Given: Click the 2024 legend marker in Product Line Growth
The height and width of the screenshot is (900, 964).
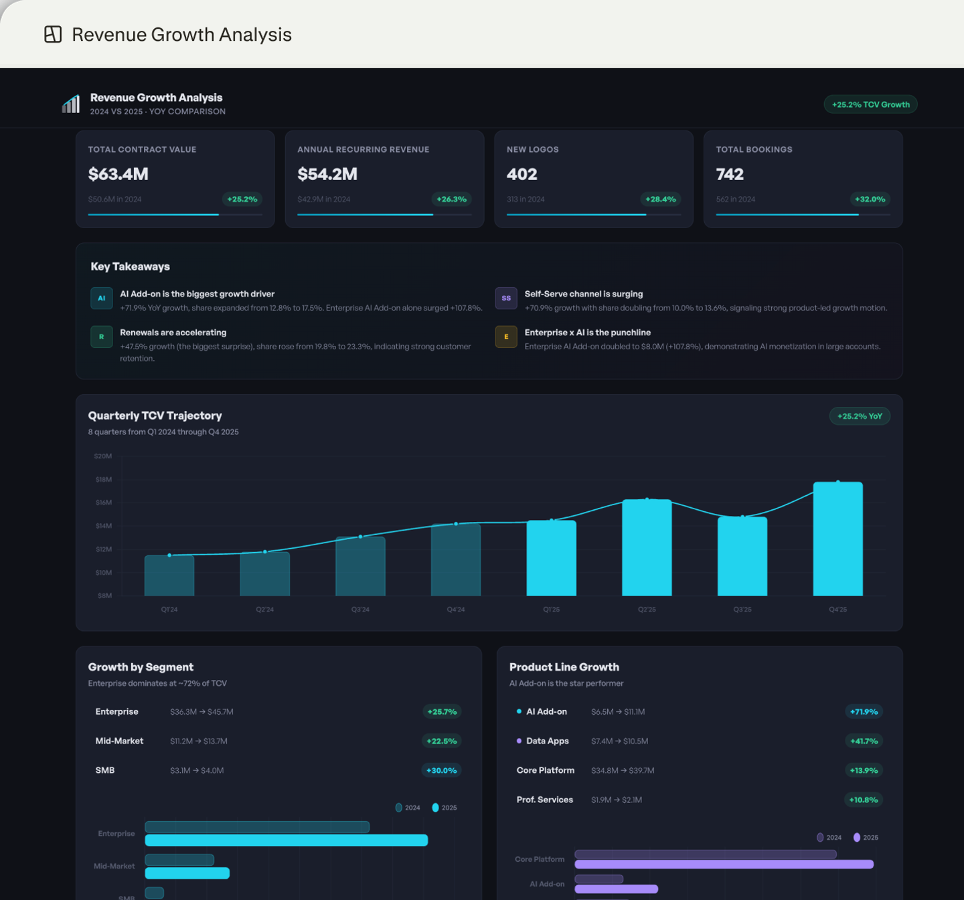Looking at the screenshot, I should [820, 837].
